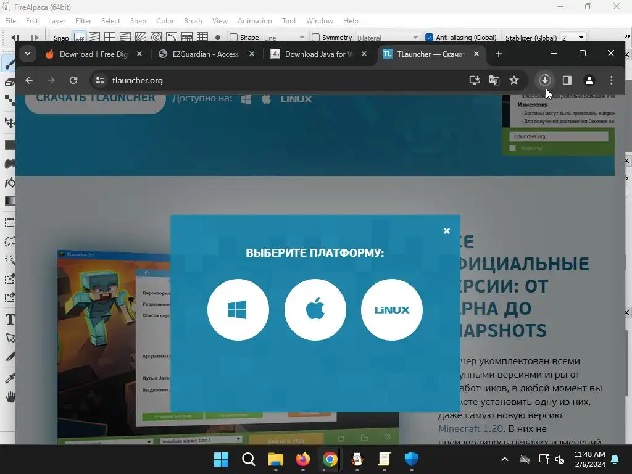Viewport: 632px width, 474px height.
Task: Turn snap off with the Off icon
Action: pyautogui.click(x=80, y=38)
